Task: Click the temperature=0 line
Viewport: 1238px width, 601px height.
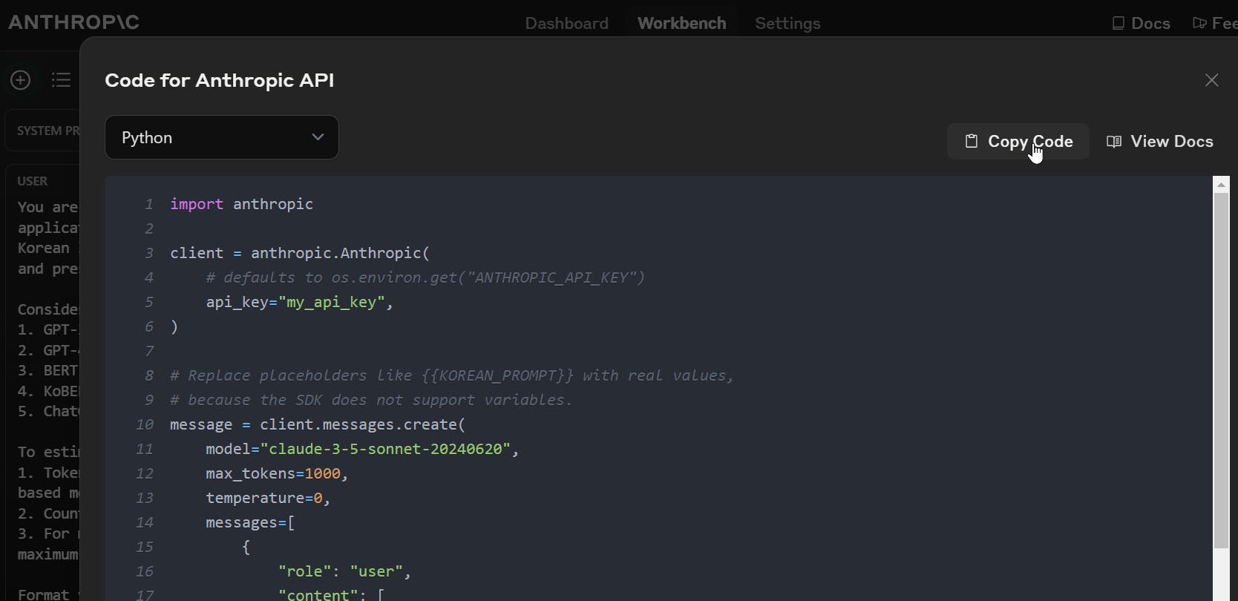Action: click(268, 498)
